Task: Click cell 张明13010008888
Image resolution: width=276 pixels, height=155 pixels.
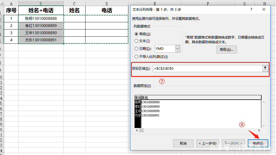Action: click(x=41, y=18)
